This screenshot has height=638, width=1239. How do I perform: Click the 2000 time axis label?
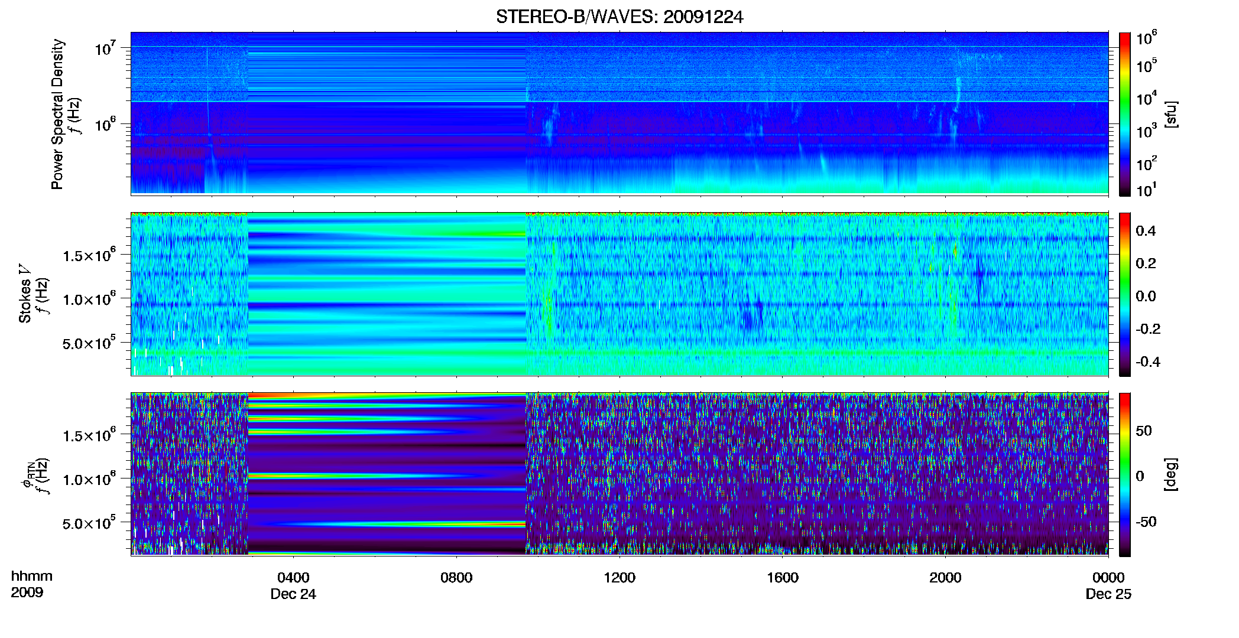coord(945,578)
